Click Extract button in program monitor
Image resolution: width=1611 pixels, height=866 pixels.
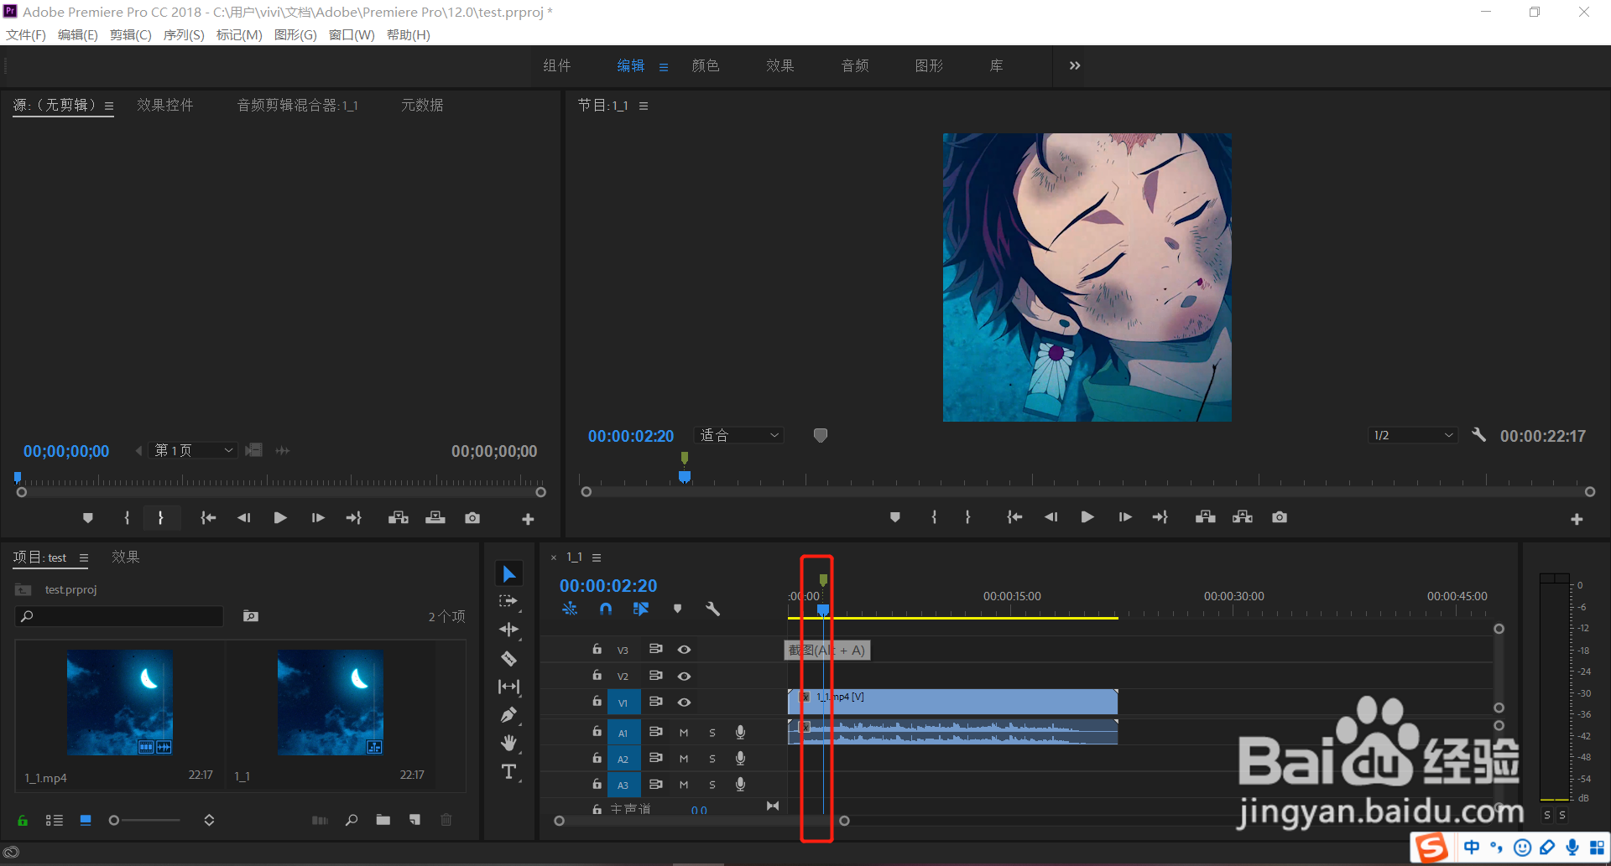tap(1243, 517)
